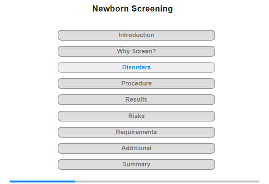Show the screening Risks topic
269x184 pixels.
(x=136, y=116)
